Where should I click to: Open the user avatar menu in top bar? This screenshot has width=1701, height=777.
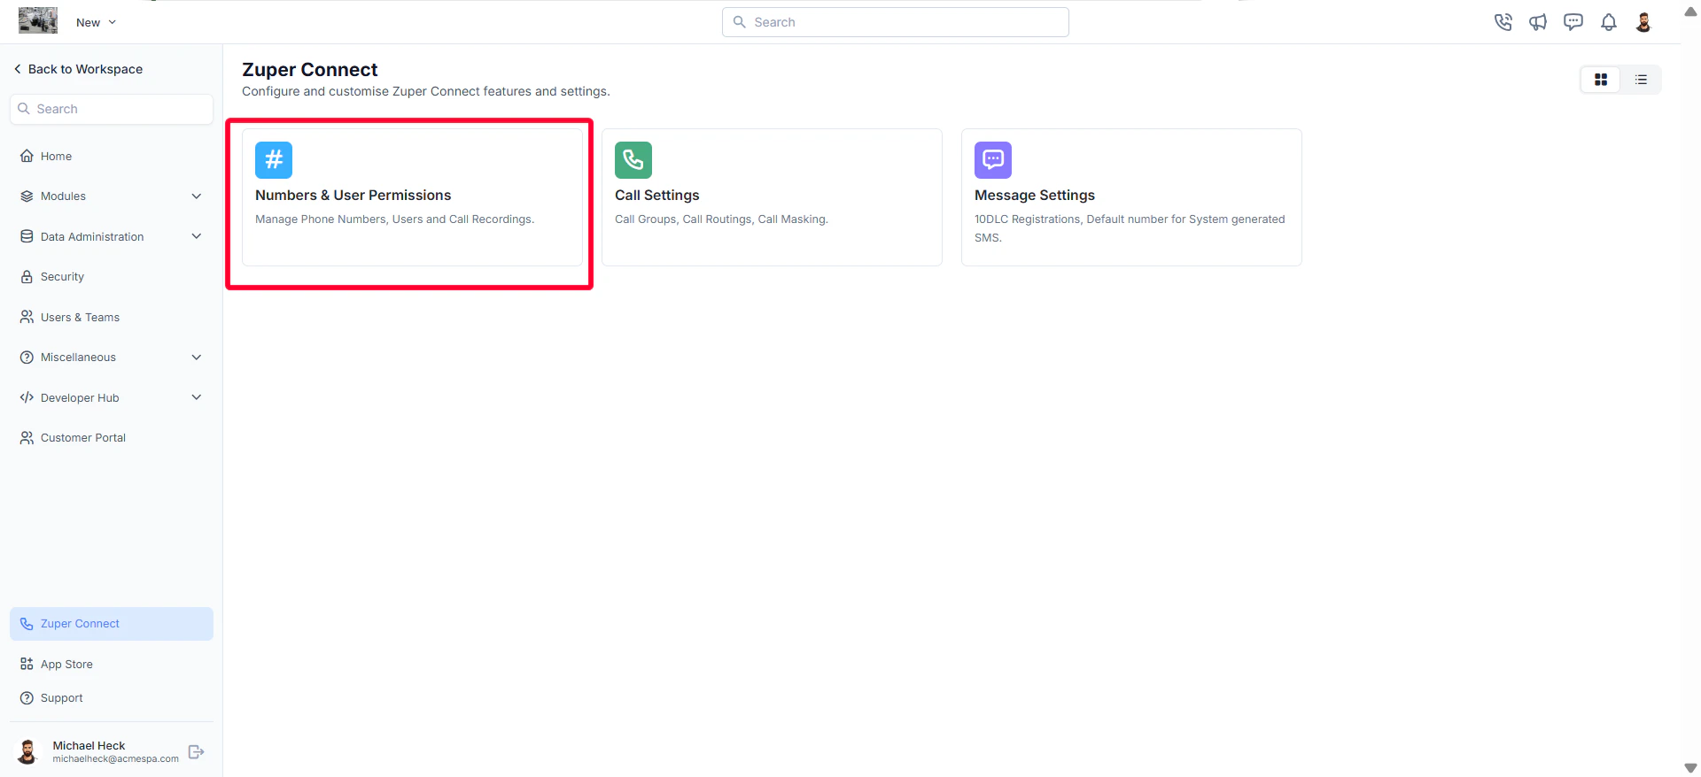coord(1643,22)
